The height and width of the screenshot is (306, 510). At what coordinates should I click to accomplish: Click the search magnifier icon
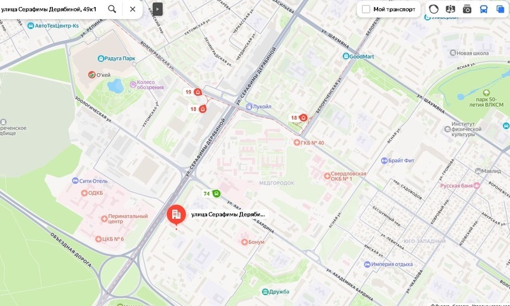pos(112,9)
